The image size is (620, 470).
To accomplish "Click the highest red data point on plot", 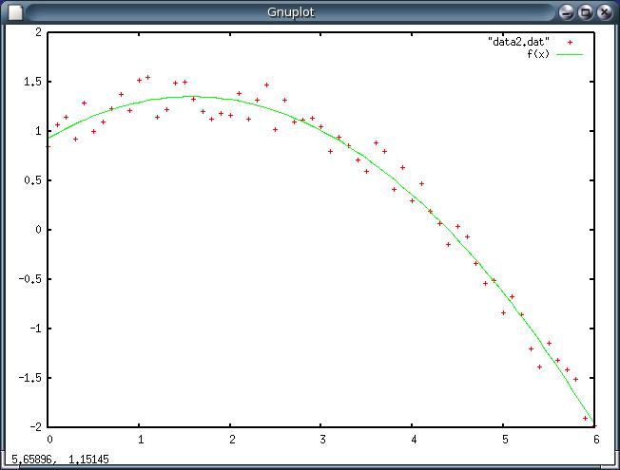I will (148, 78).
